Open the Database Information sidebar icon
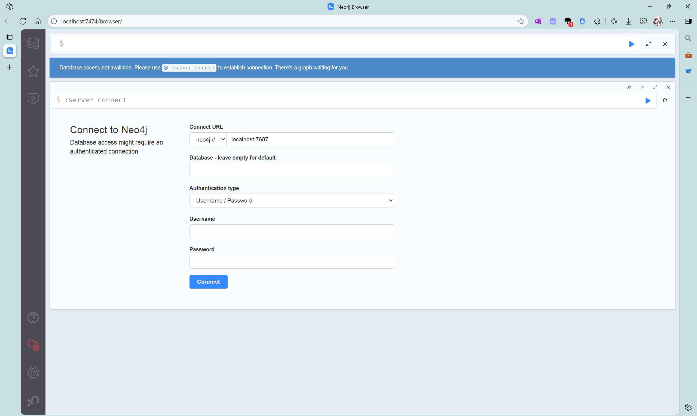This screenshot has width=697, height=416. (33, 43)
